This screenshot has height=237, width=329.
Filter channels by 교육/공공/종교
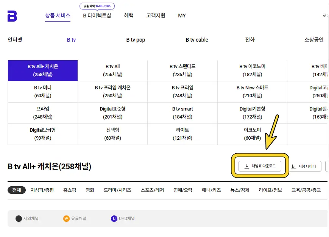click(x=306, y=190)
